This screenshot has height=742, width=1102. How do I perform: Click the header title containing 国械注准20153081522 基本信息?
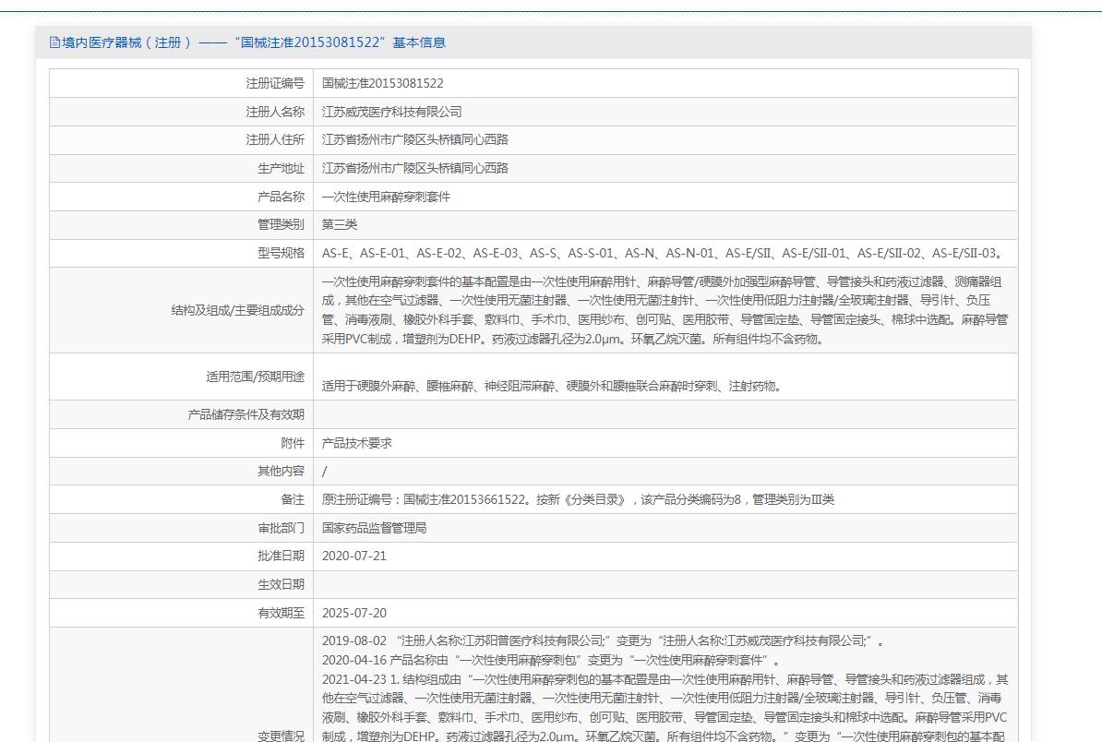[254, 42]
